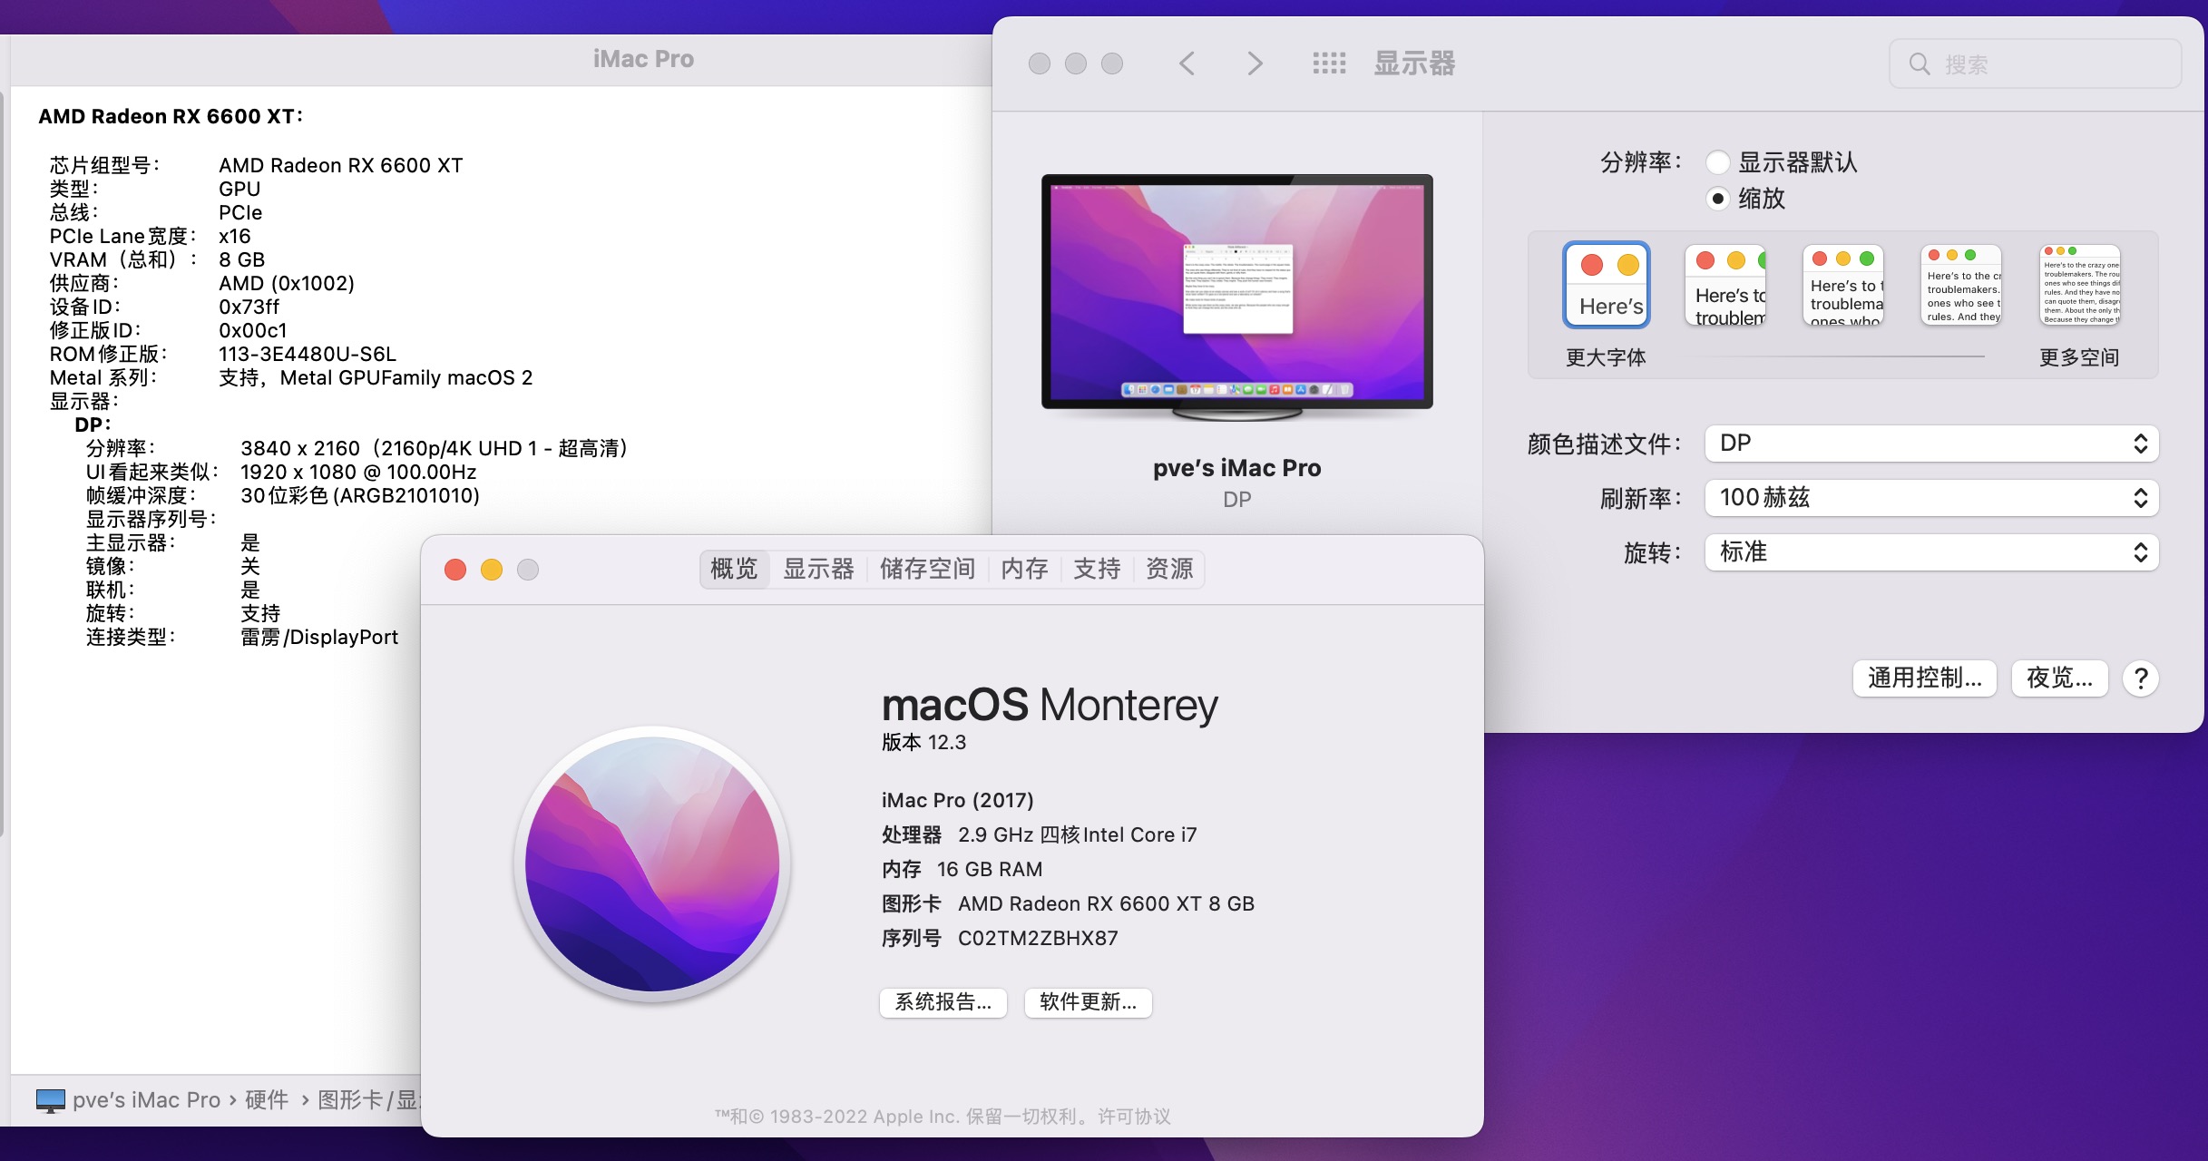Viewport: 2208px width, 1161px height.
Task: Zoom the Displays preferences window
Action: (1112, 63)
